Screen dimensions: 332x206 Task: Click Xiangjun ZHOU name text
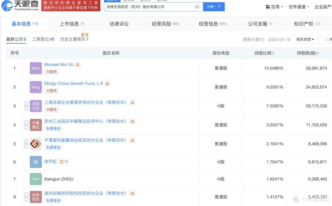tap(59, 179)
